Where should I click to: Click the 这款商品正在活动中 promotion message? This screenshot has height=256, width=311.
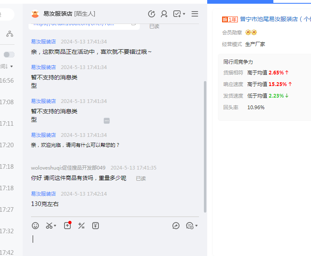(x=91, y=52)
